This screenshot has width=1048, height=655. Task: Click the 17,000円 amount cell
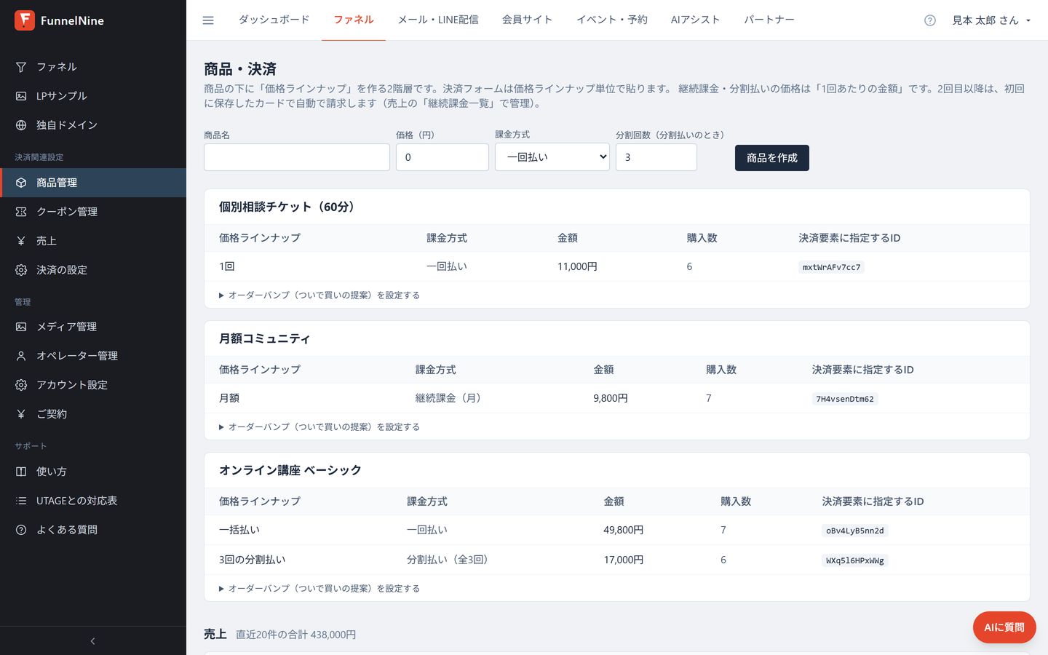(x=624, y=560)
